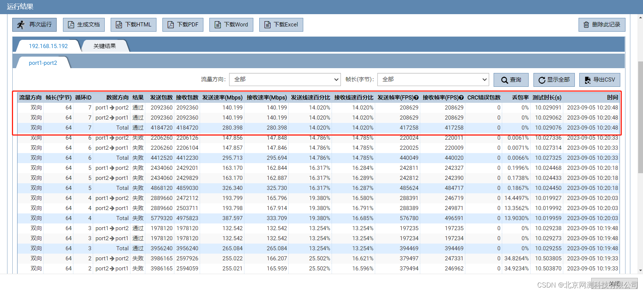Click the 接收速率(Mbps) column header

click(x=267, y=98)
